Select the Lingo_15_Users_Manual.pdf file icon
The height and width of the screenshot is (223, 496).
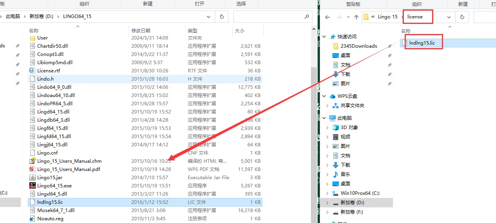click(x=33, y=169)
